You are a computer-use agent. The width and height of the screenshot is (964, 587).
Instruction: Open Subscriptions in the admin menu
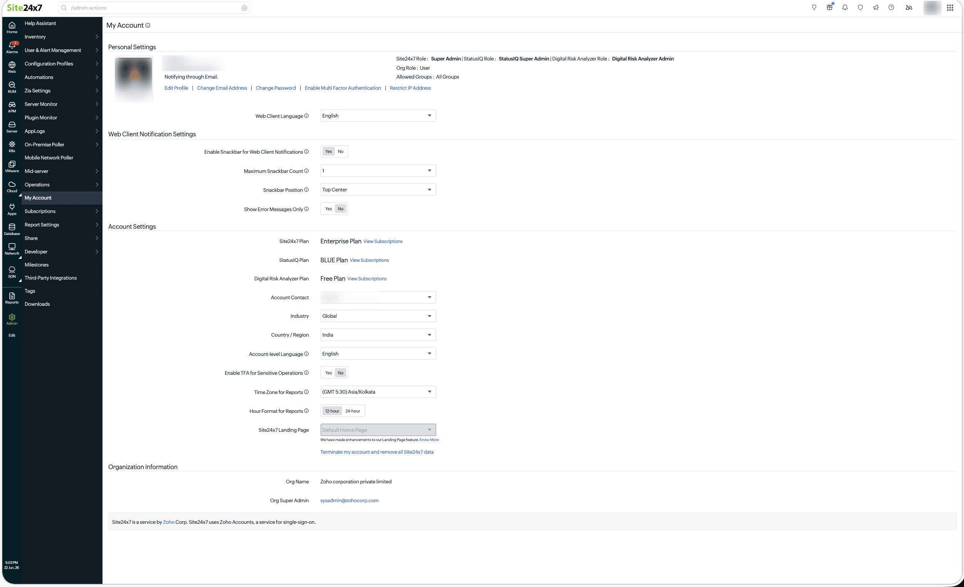pyautogui.click(x=62, y=211)
